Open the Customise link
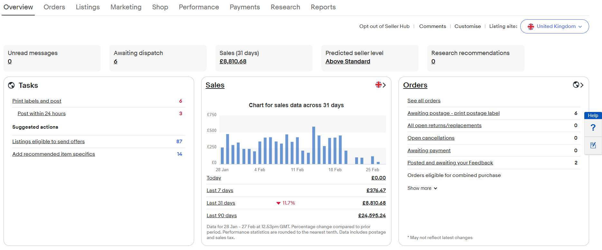Screen dimensions: 602x250 pos(467,26)
